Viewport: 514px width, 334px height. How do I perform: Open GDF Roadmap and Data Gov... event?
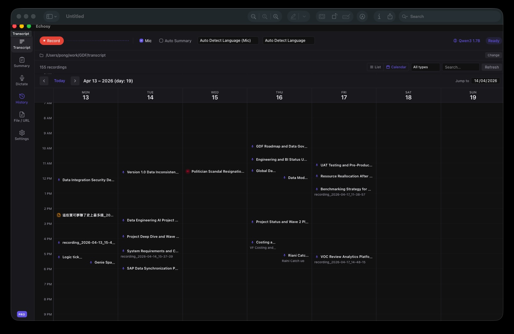pos(279,146)
